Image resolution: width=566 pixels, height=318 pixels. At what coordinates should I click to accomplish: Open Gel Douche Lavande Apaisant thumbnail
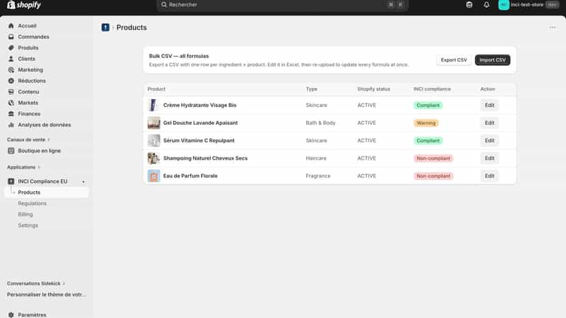pos(154,123)
